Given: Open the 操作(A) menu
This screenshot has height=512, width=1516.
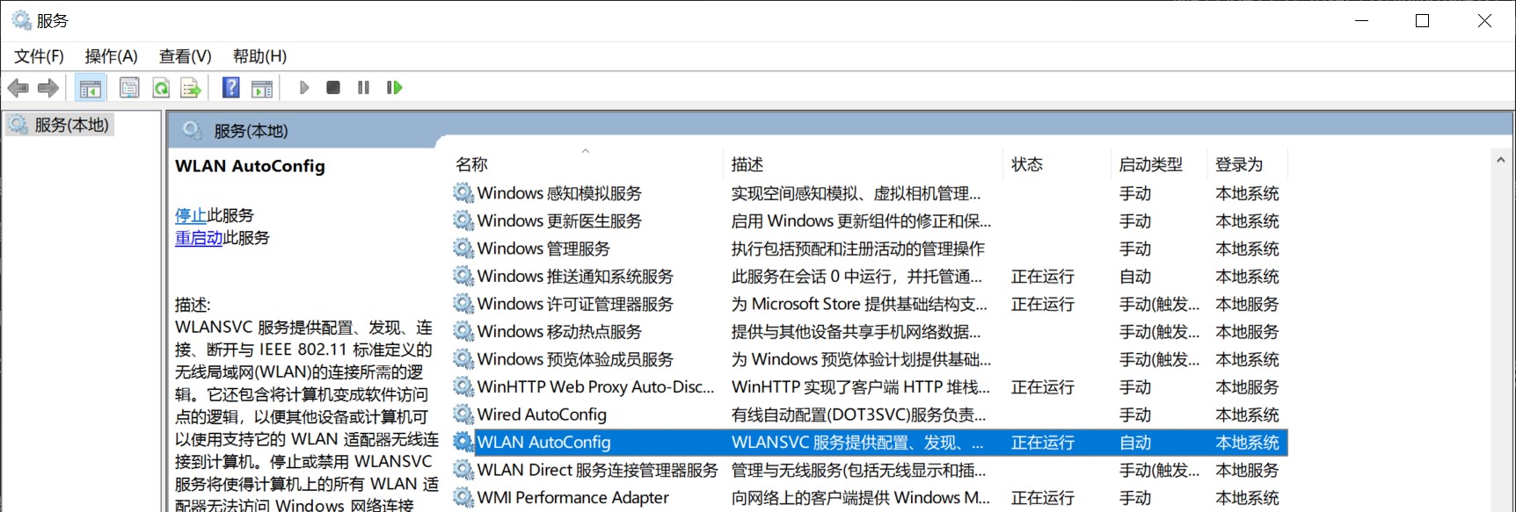Looking at the screenshot, I should (111, 56).
